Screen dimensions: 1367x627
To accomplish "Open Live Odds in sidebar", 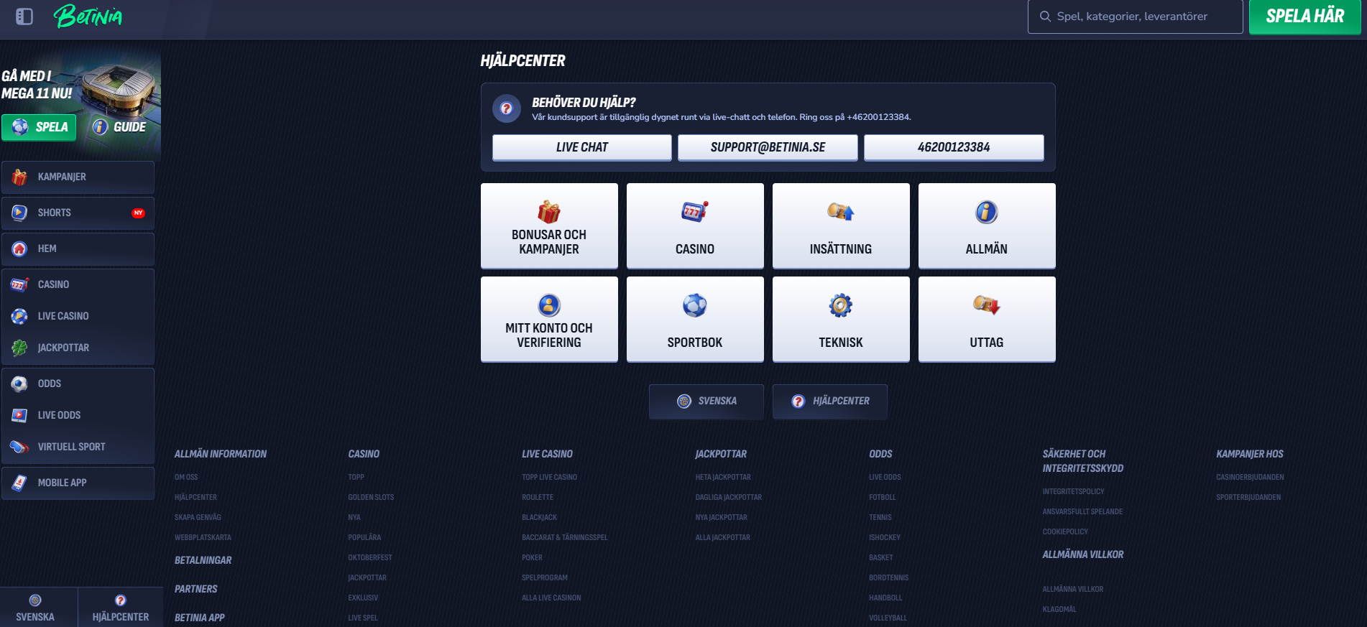I will point(78,416).
